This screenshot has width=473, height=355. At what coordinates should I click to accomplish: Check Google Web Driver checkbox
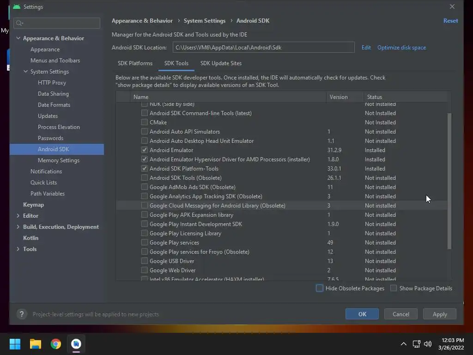(x=145, y=270)
